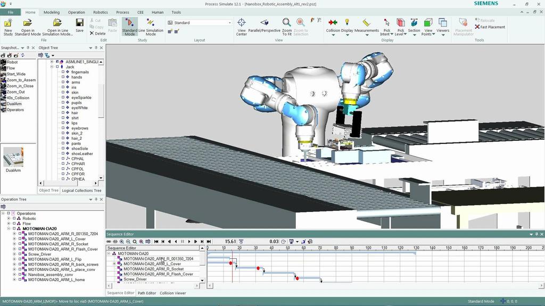
Task: Click the View Points icon
Action: (x=428, y=23)
